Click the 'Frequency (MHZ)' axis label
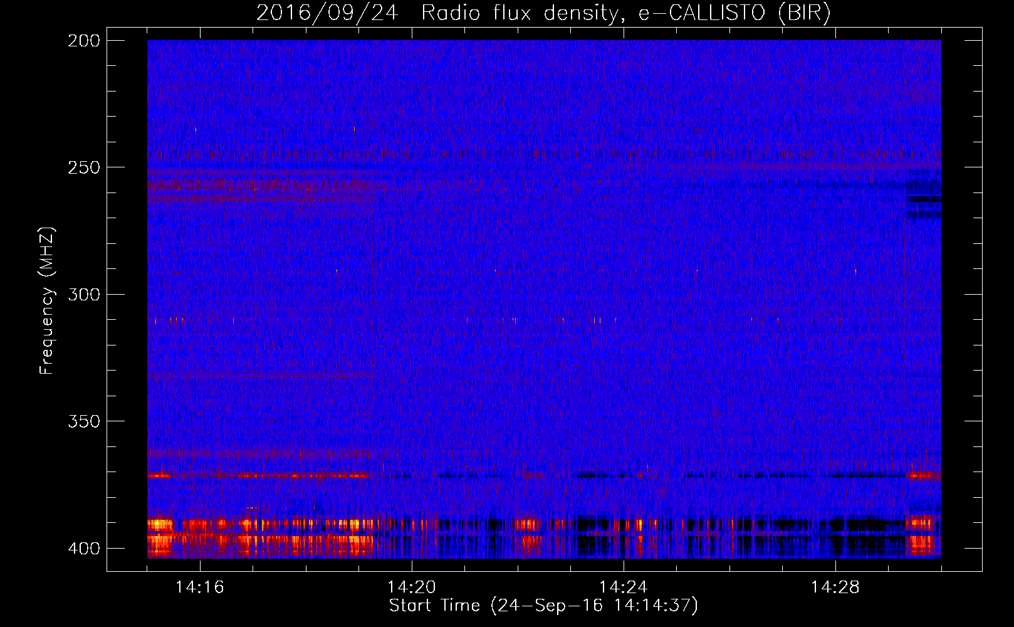Screen dimensions: 1014x627 [x=48, y=301]
